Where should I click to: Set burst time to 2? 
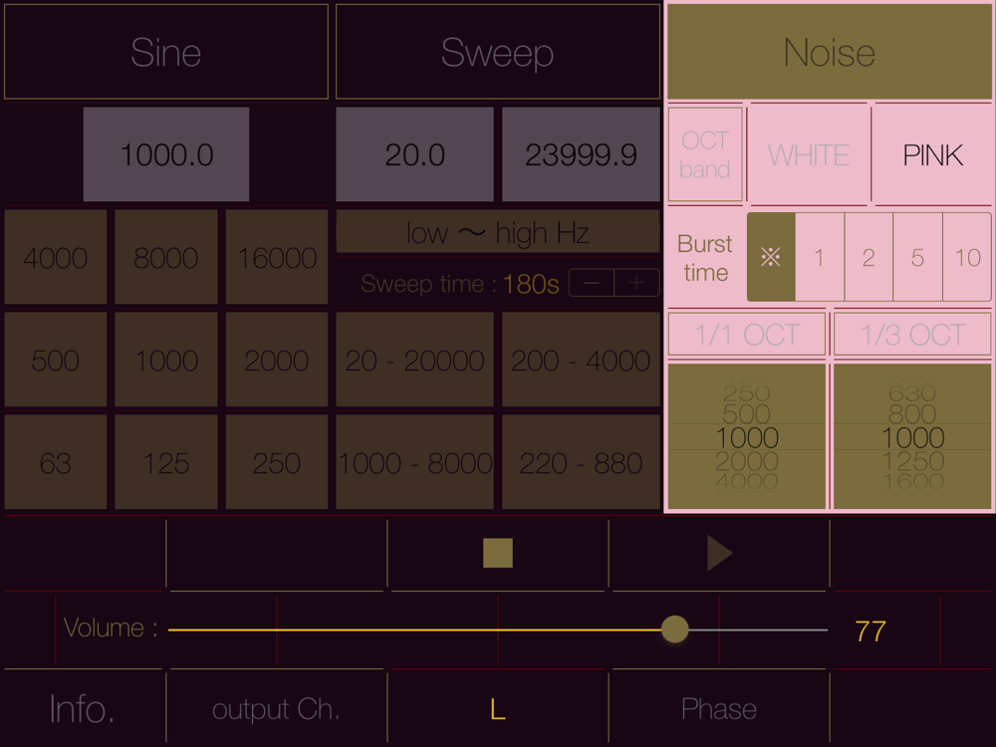[x=869, y=257]
